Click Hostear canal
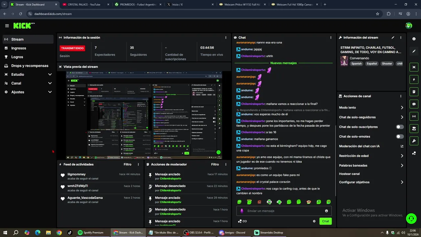The image size is (421, 237). click(x=349, y=174)
